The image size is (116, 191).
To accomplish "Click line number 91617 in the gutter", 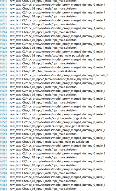I will (x=3, y=5).
